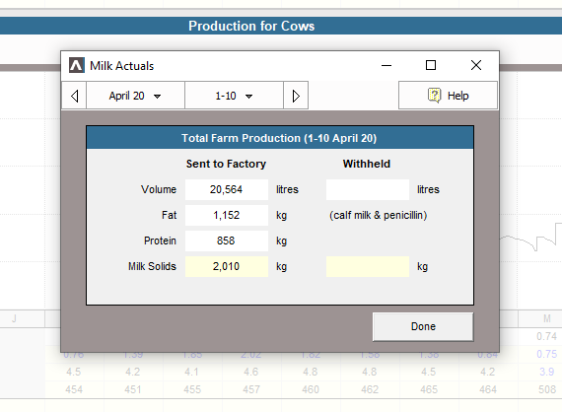The height and width of the screenshot is (412, 562).
Task: Click the calf milk & penicillin note
Action: pos(379,215)
